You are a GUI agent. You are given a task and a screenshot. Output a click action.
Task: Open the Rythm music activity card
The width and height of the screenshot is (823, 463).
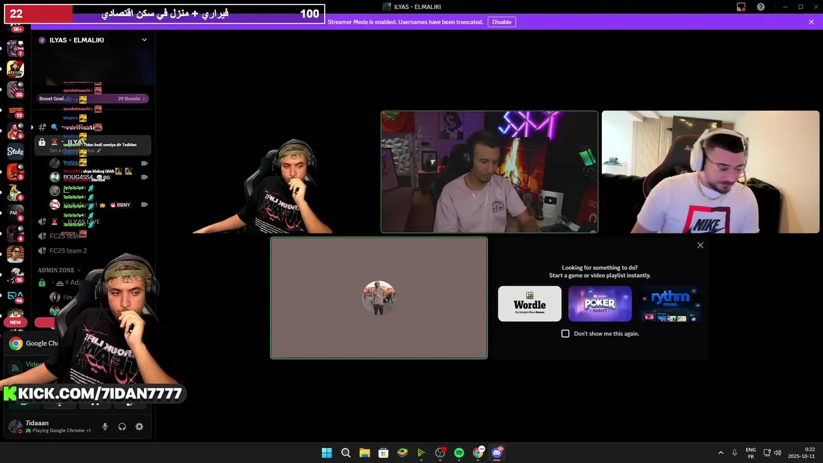click(670, 304)
